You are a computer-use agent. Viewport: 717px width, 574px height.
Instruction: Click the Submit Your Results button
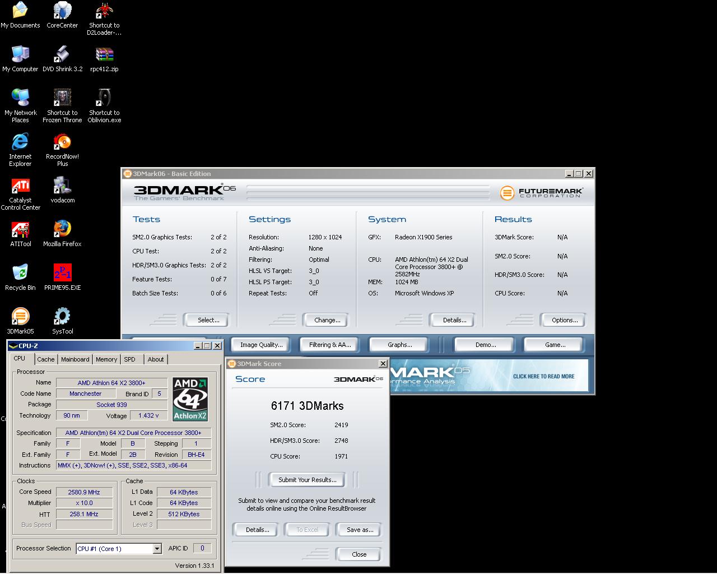pyautogui.click(x=307, y=480)
